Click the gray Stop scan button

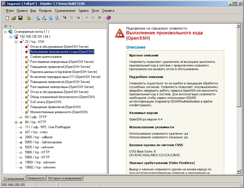point(100,18)
